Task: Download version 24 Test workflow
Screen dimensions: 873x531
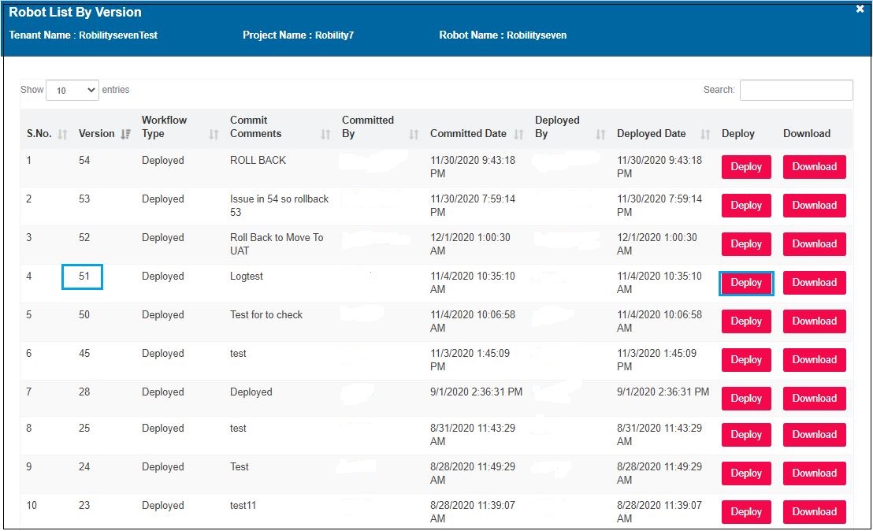Action: point(814,473)
